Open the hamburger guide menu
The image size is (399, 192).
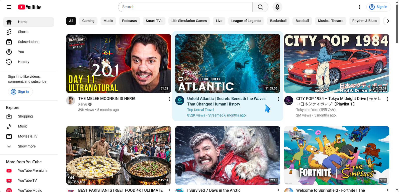[9, 7]
